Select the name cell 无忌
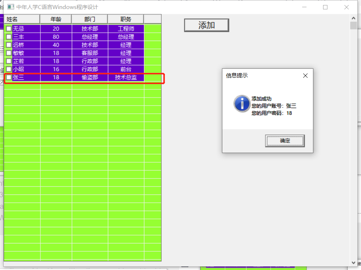 18,29
